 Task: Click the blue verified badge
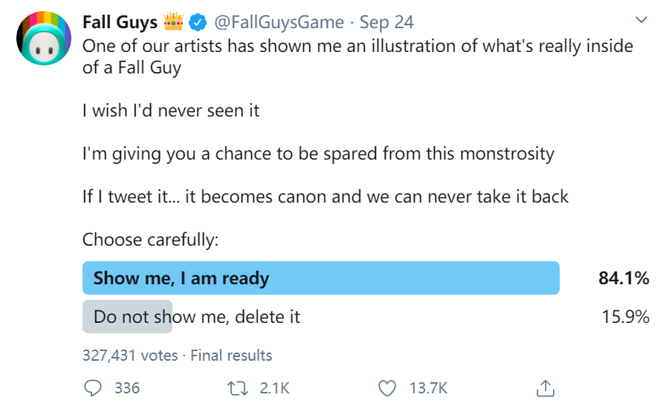click(x=198, y=23)
